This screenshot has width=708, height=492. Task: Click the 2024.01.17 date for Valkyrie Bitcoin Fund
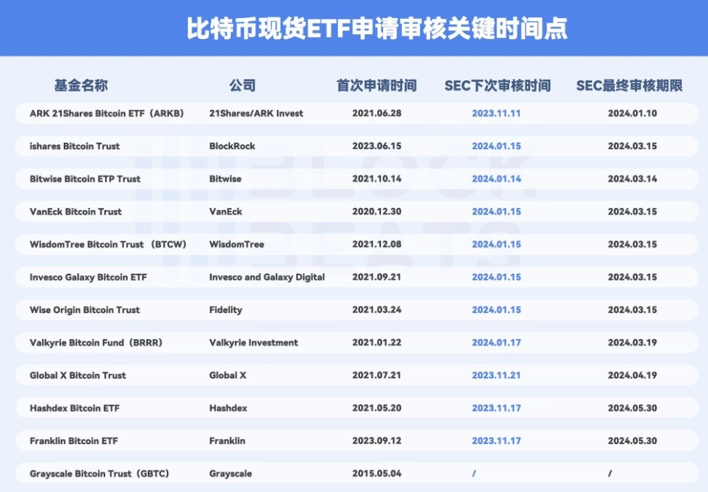[497, 343]
